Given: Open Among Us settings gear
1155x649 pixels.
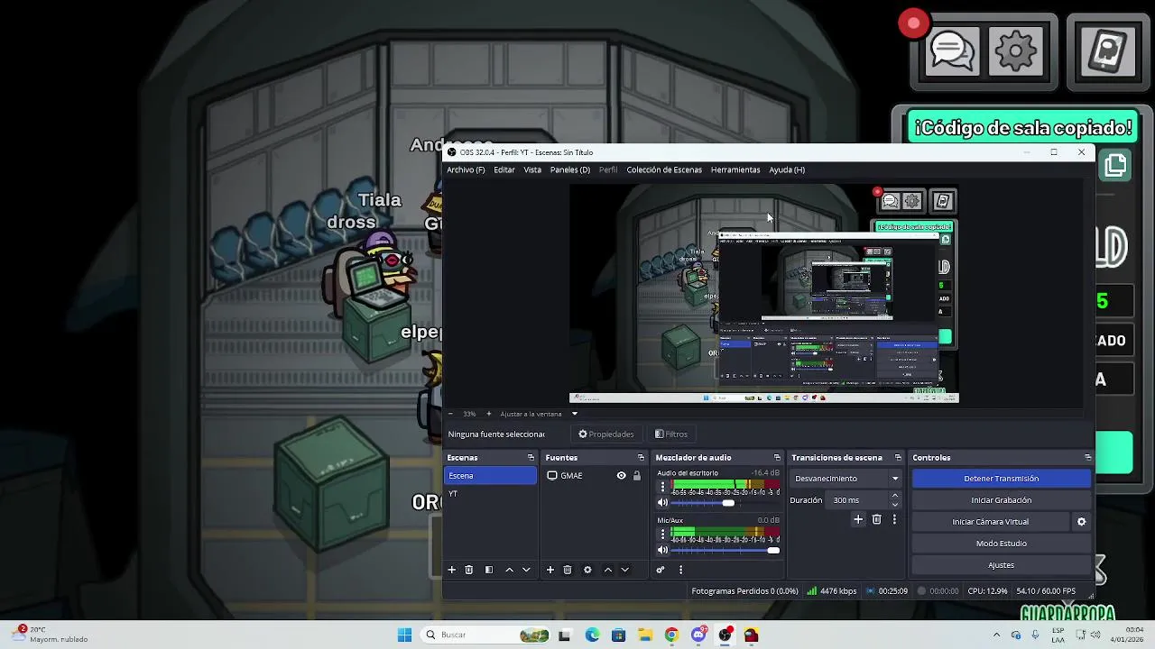Looking at the screenshot, I should coord(1016,51).
